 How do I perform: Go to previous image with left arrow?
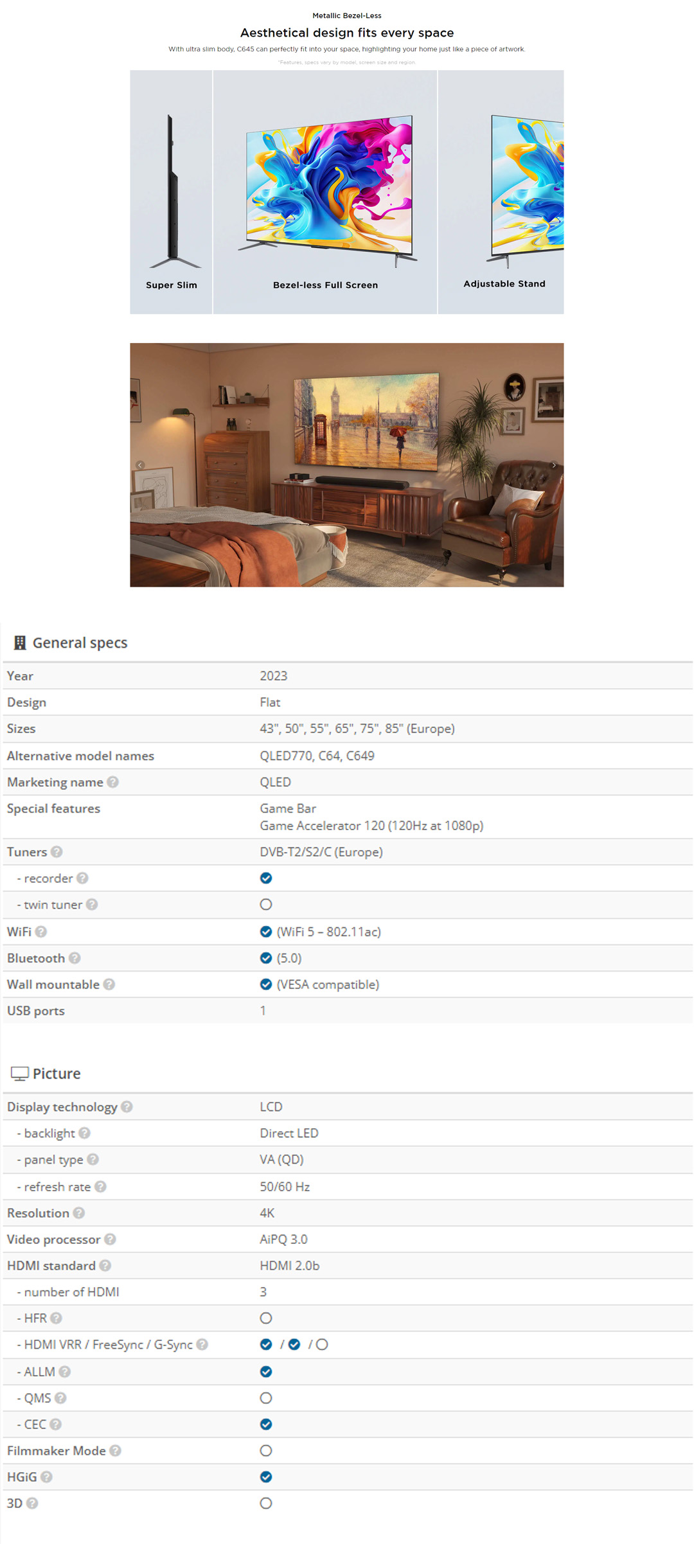[x=140, y=465]
